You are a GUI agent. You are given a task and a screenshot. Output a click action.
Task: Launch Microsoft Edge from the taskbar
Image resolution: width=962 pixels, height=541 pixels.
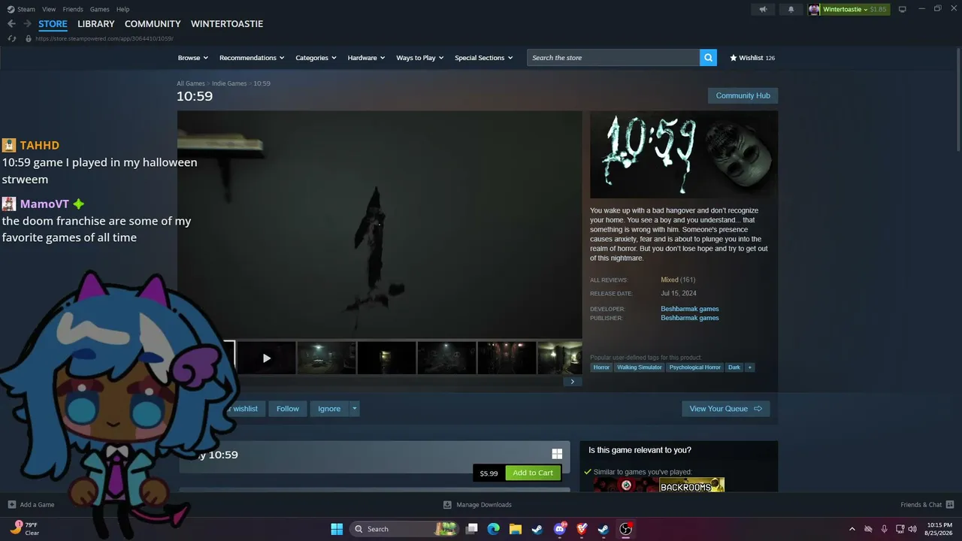pyautogui.click(x=493, y=529)
